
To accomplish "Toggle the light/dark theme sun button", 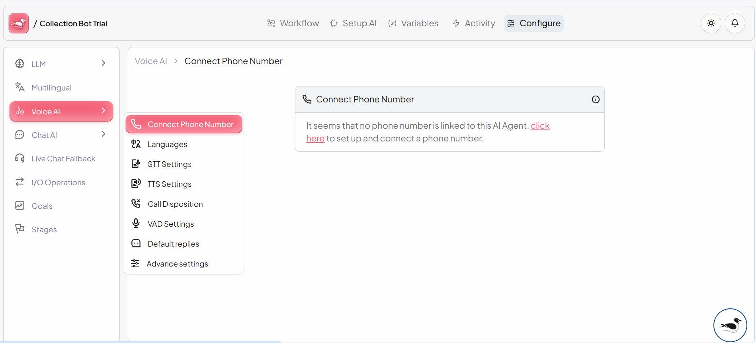I will (711, 23).
